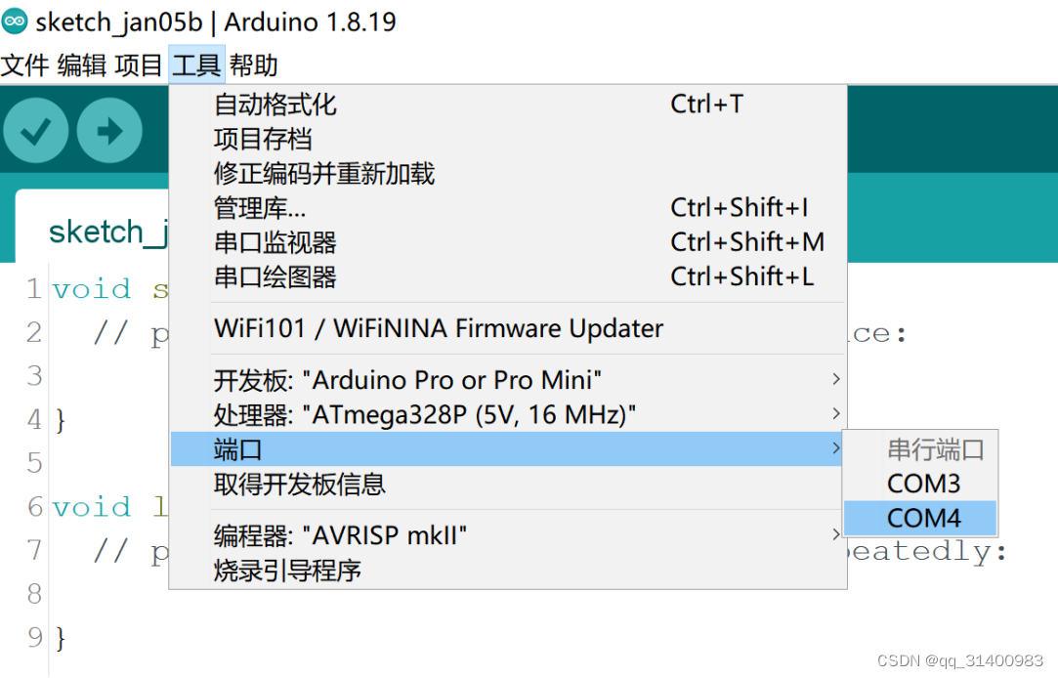This screenshot has height=678, width=1058.
Task: Click line number 3 in gutter
Action: [35, 376]
